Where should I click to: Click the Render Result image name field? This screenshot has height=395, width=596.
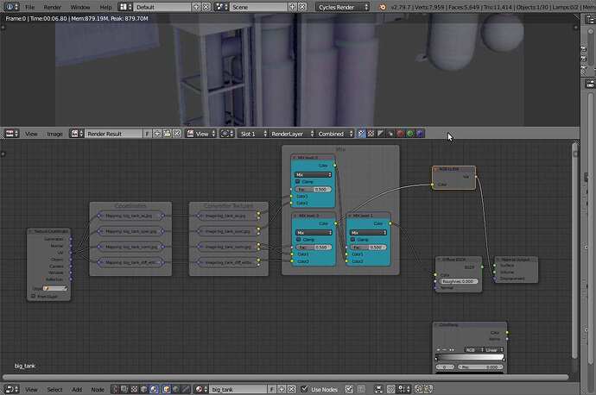114,134
